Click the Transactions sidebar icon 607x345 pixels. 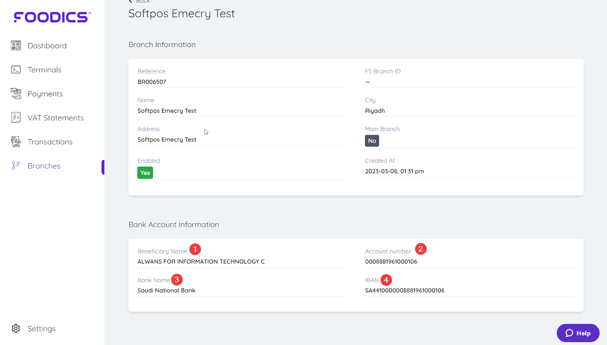[x=16, y=142]
